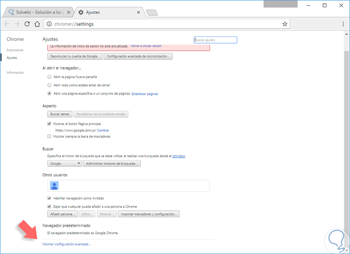This screenshot has height=254, width=350.
Task: Click the Añadir persona button
Action: (62, 214)
